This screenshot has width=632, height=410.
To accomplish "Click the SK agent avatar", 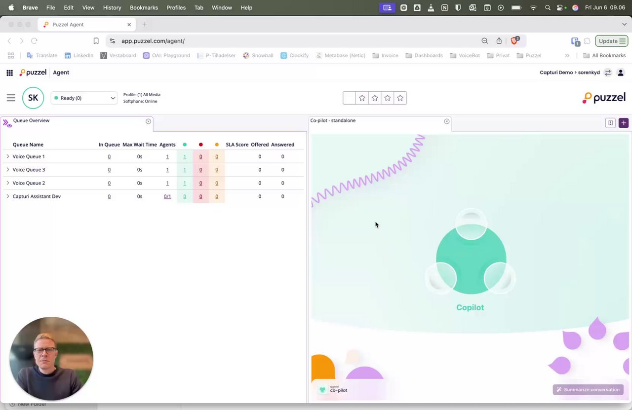I will point(33,98).
